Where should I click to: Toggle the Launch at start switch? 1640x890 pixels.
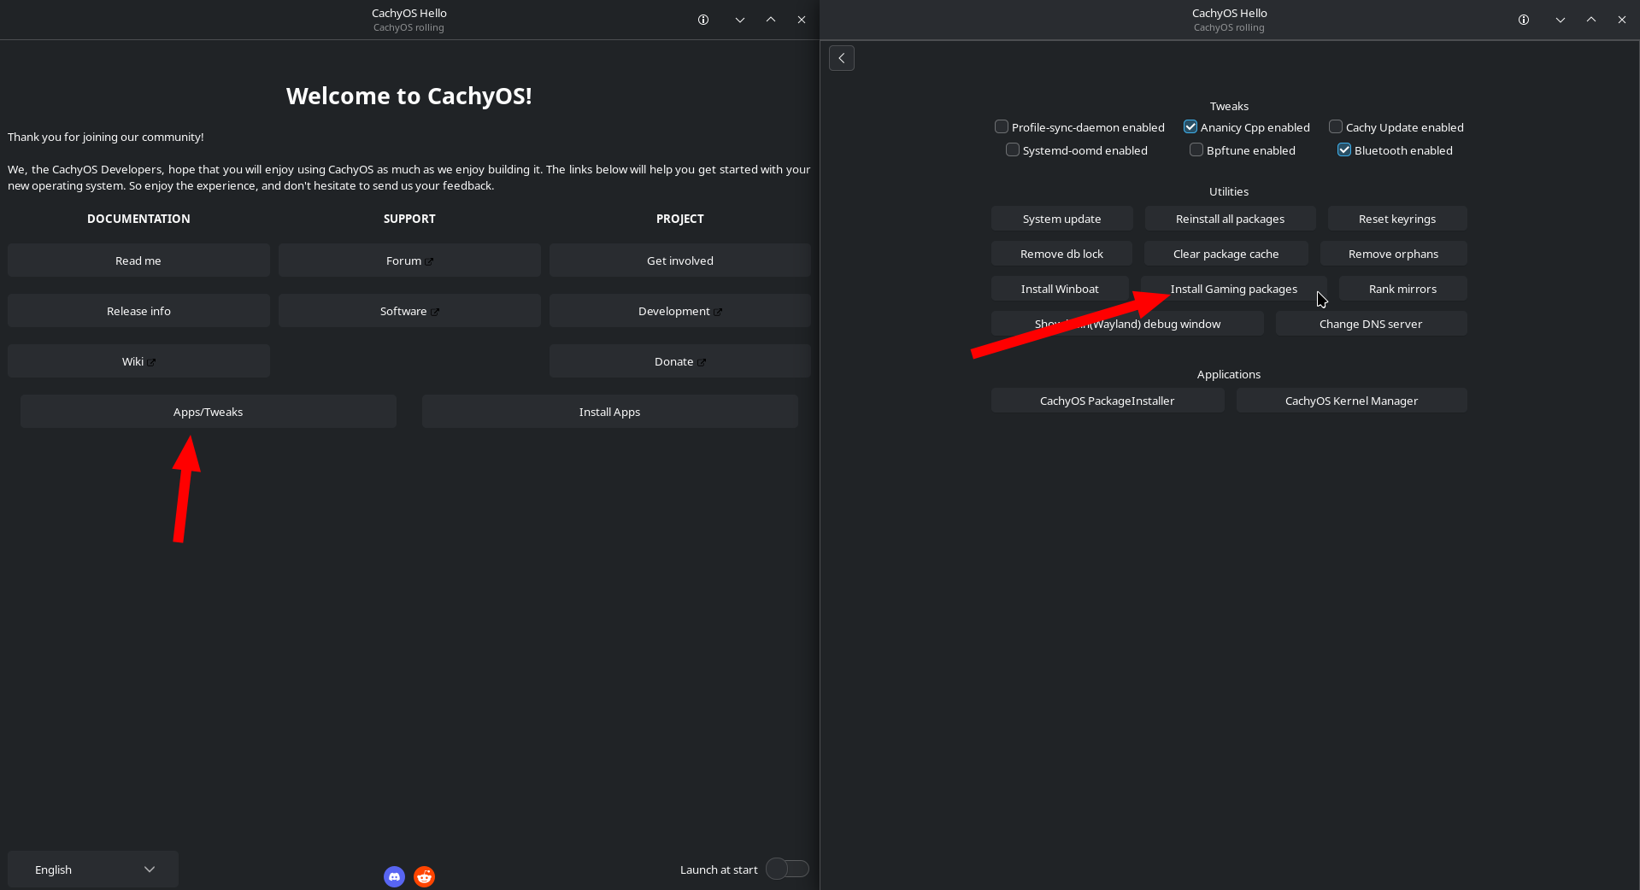787,869
